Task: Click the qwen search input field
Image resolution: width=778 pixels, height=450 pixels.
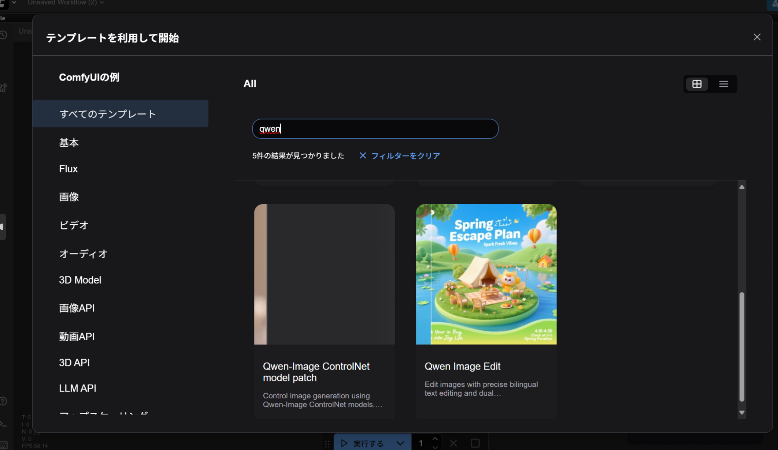Action: click(375, 129)
